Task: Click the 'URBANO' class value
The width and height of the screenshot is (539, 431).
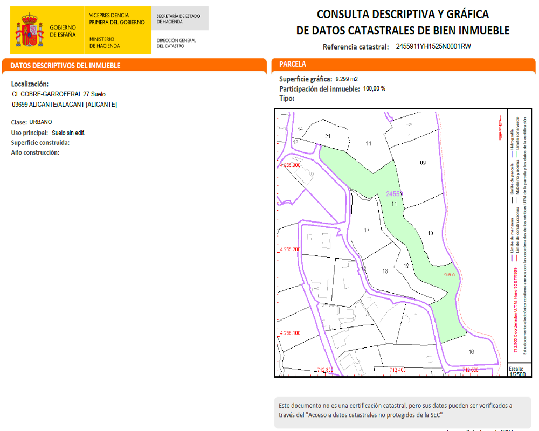Action: pyautogui.click(x=40, y=122)
